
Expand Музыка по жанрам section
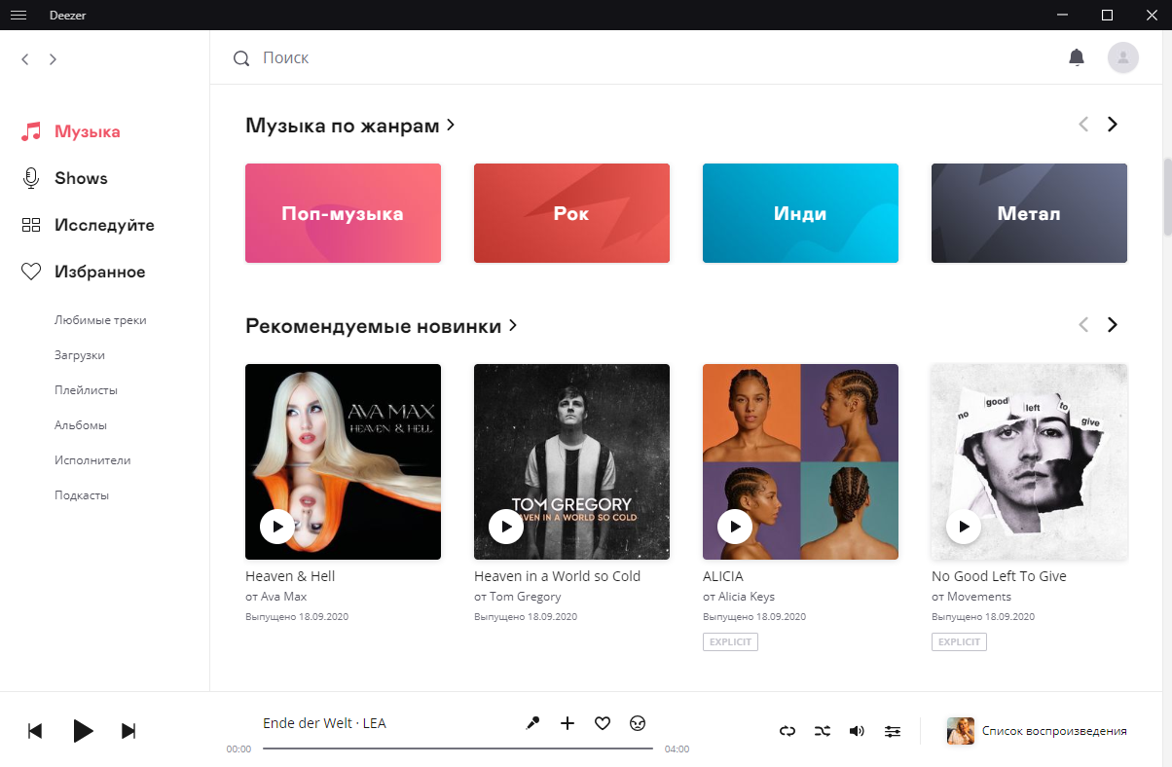[350, 126]
